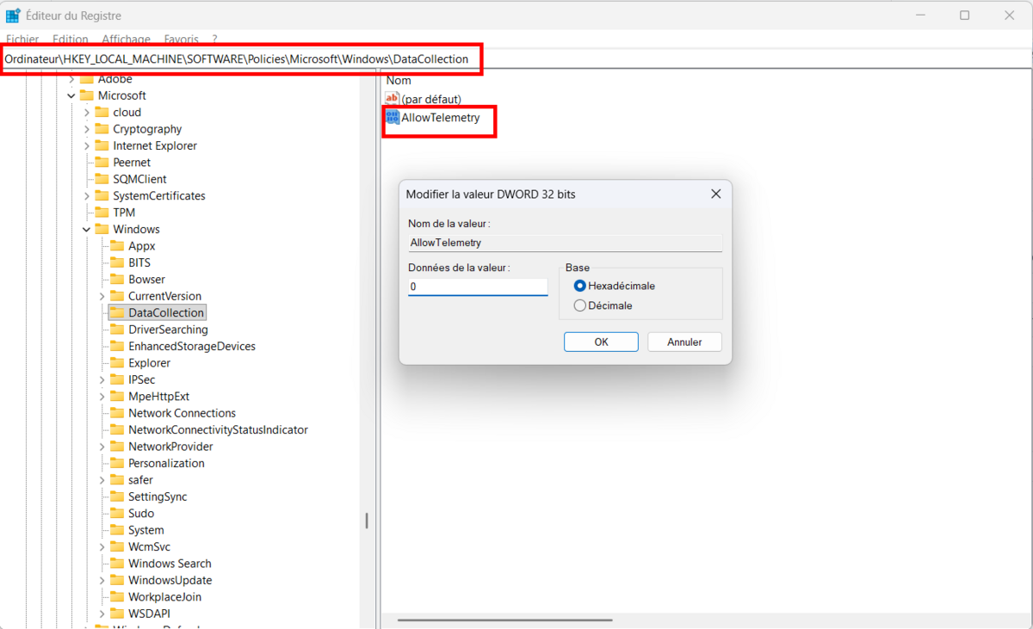Click the Cryptography folder icon
The width and height of the screenshot is (1033, 629).
[x=102, y=129]
